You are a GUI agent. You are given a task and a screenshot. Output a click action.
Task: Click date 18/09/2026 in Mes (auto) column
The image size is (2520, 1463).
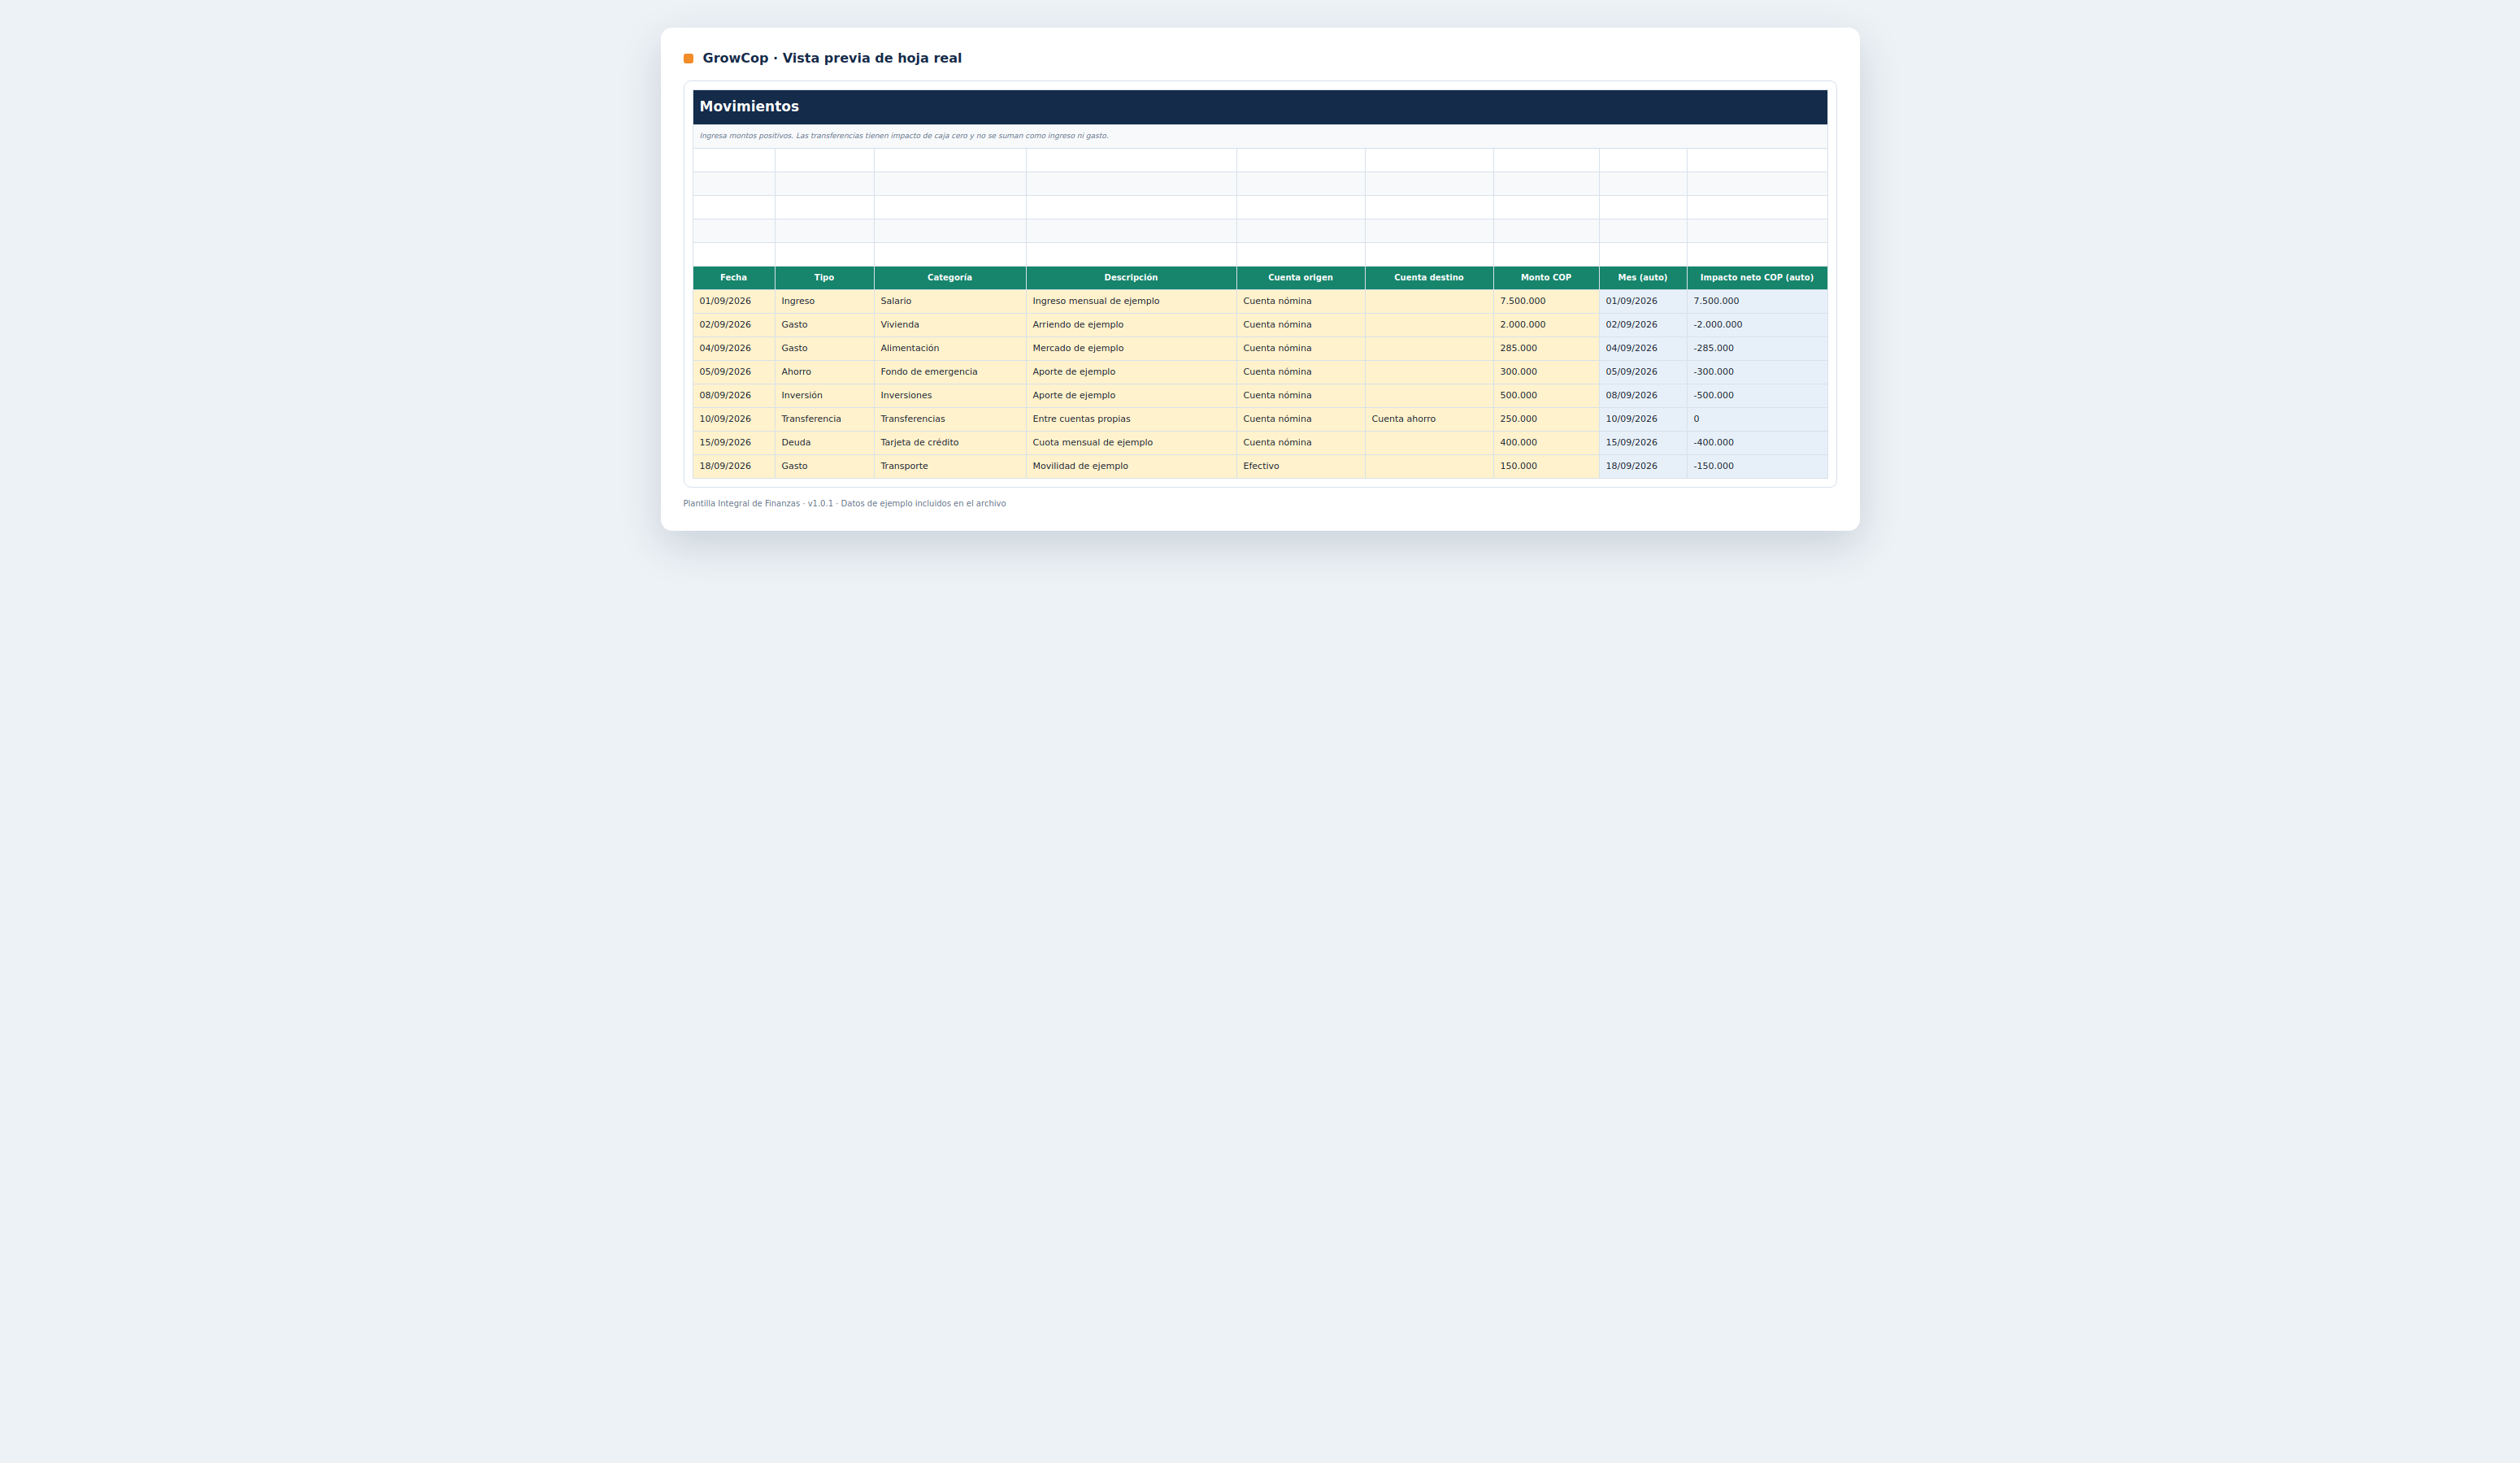point(1643,466)
